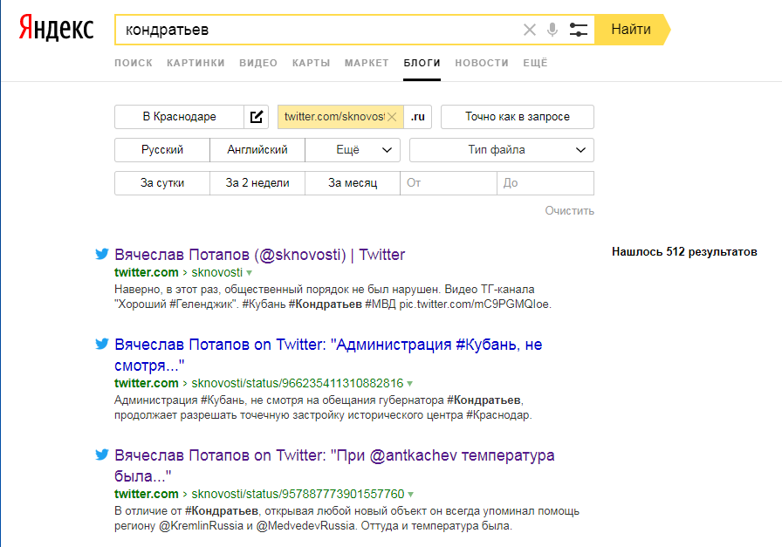Switch to the Новости tab
The height and width of the screenshot is (547, 782).
pos(481,63)
